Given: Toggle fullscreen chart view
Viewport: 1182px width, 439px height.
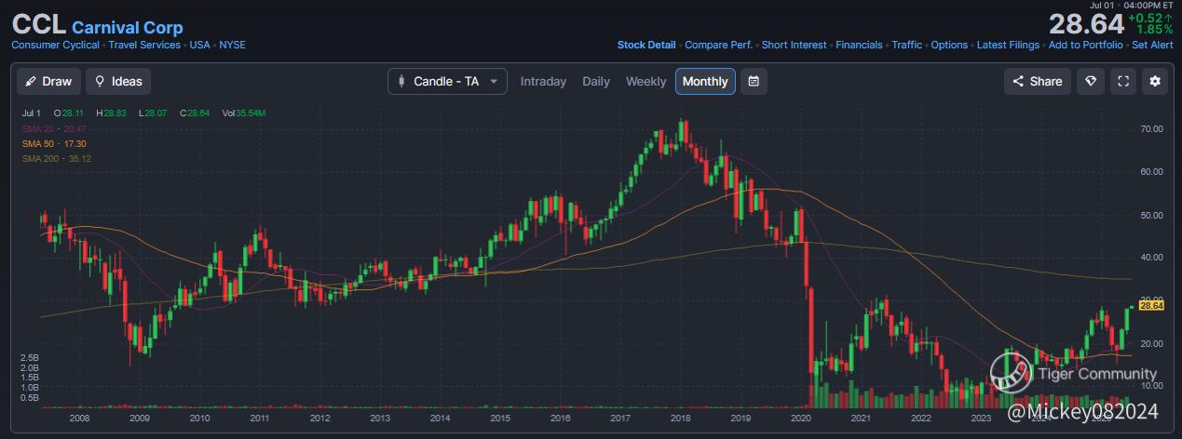Looking at the screenshot, I should (1123, 81).
